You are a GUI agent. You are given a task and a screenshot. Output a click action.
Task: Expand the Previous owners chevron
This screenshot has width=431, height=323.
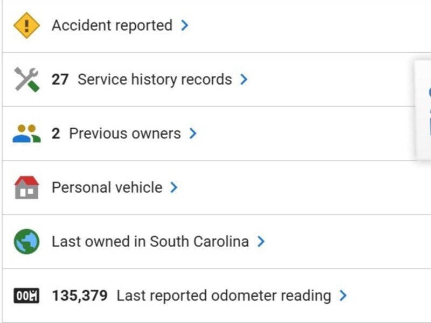(193, 134)
